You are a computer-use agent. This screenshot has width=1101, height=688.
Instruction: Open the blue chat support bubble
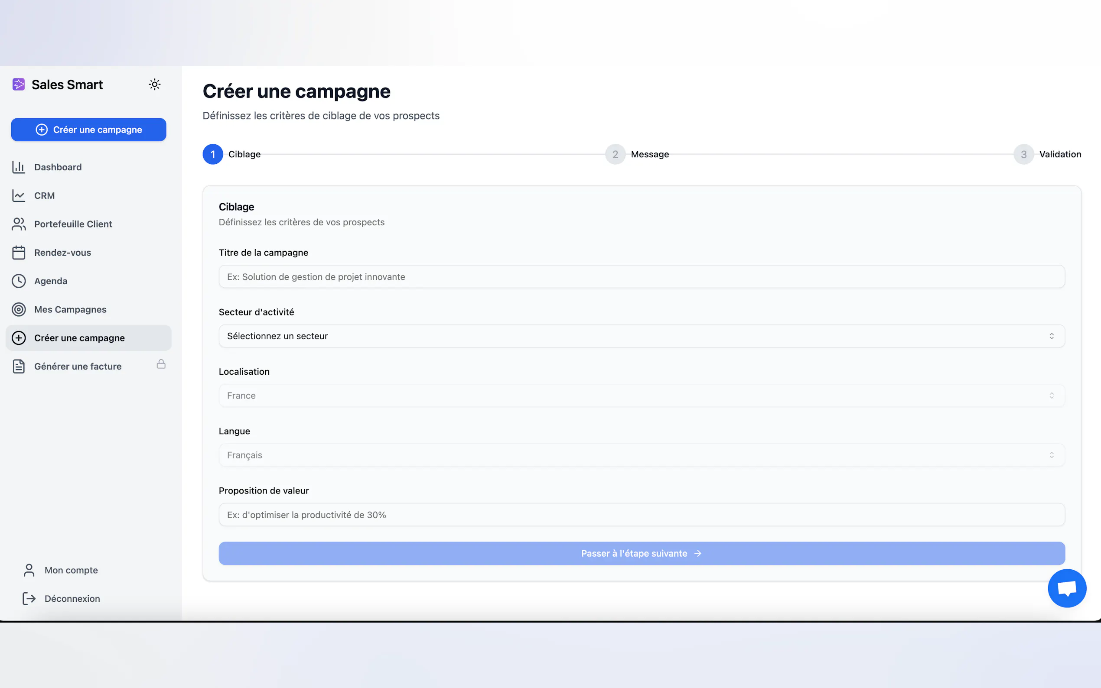1066,588
